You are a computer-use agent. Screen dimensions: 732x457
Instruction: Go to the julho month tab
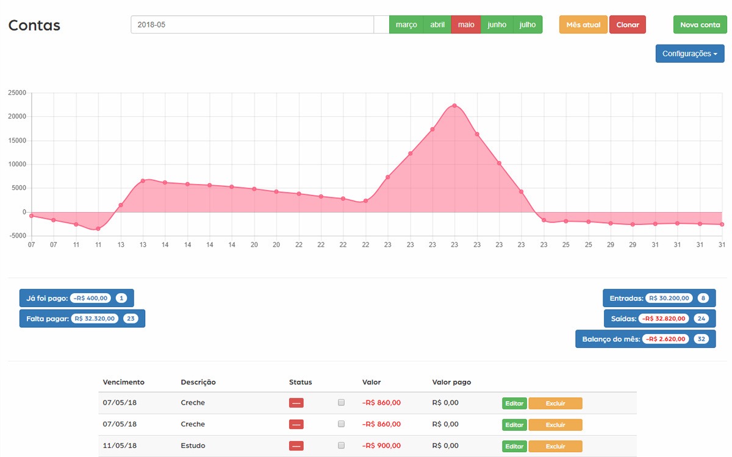528,25
